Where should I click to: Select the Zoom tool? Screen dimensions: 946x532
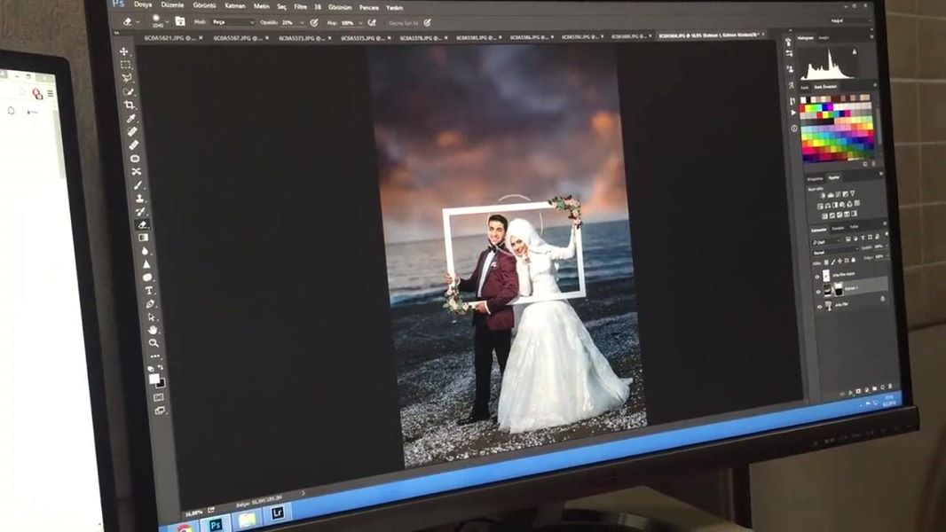(154, 343)
